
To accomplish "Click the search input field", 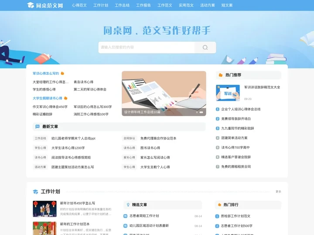I will coord(147,47).
